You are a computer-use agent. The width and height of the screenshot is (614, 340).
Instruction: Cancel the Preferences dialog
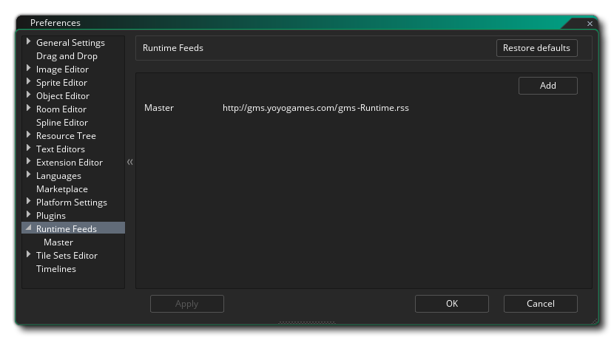540,304
